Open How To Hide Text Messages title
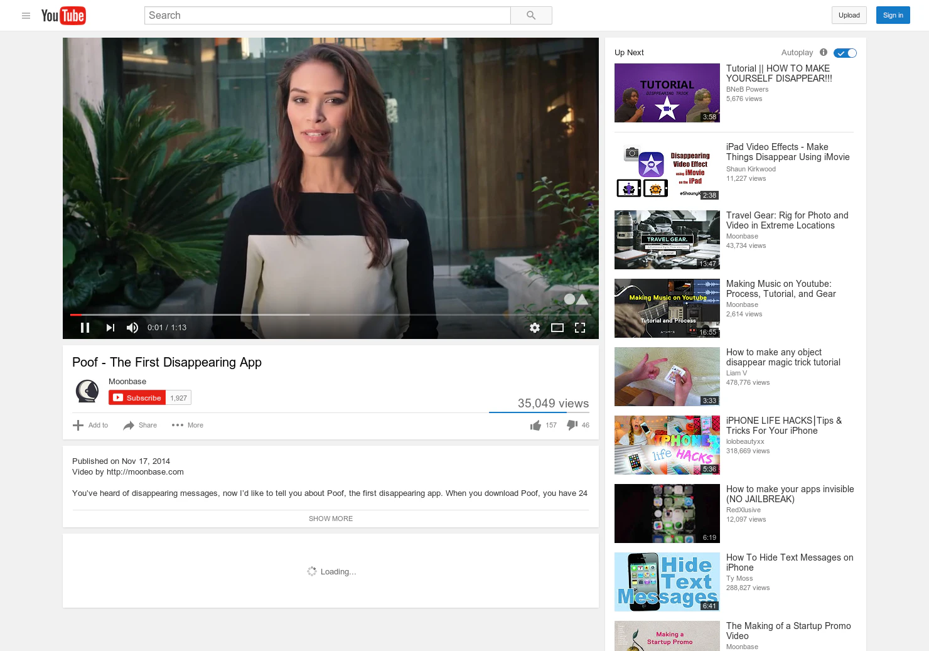This screenshot has height=651, width=929. (x=790, y=562)
